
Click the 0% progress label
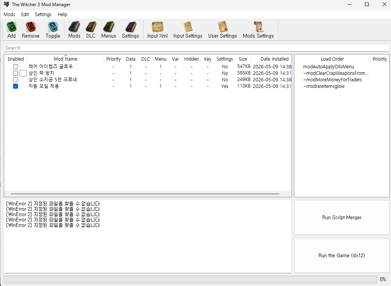coord(383,279)
